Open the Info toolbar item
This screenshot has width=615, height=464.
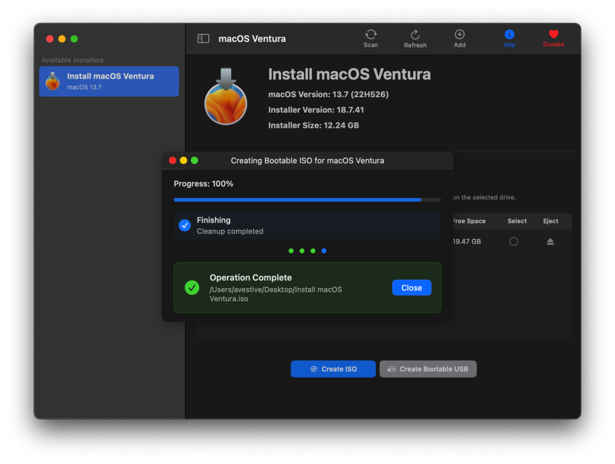[x=509, y=38]
